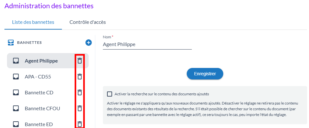Select APA - CD55 in the list
This screenshot has width=309, height=128.
[x=38, y=77]
